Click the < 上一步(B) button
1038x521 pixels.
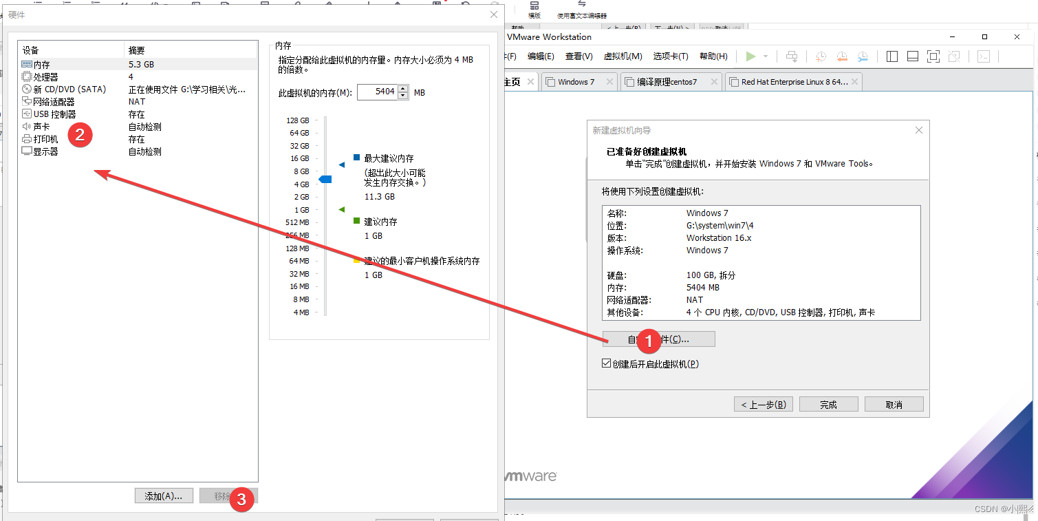point(764,405)
